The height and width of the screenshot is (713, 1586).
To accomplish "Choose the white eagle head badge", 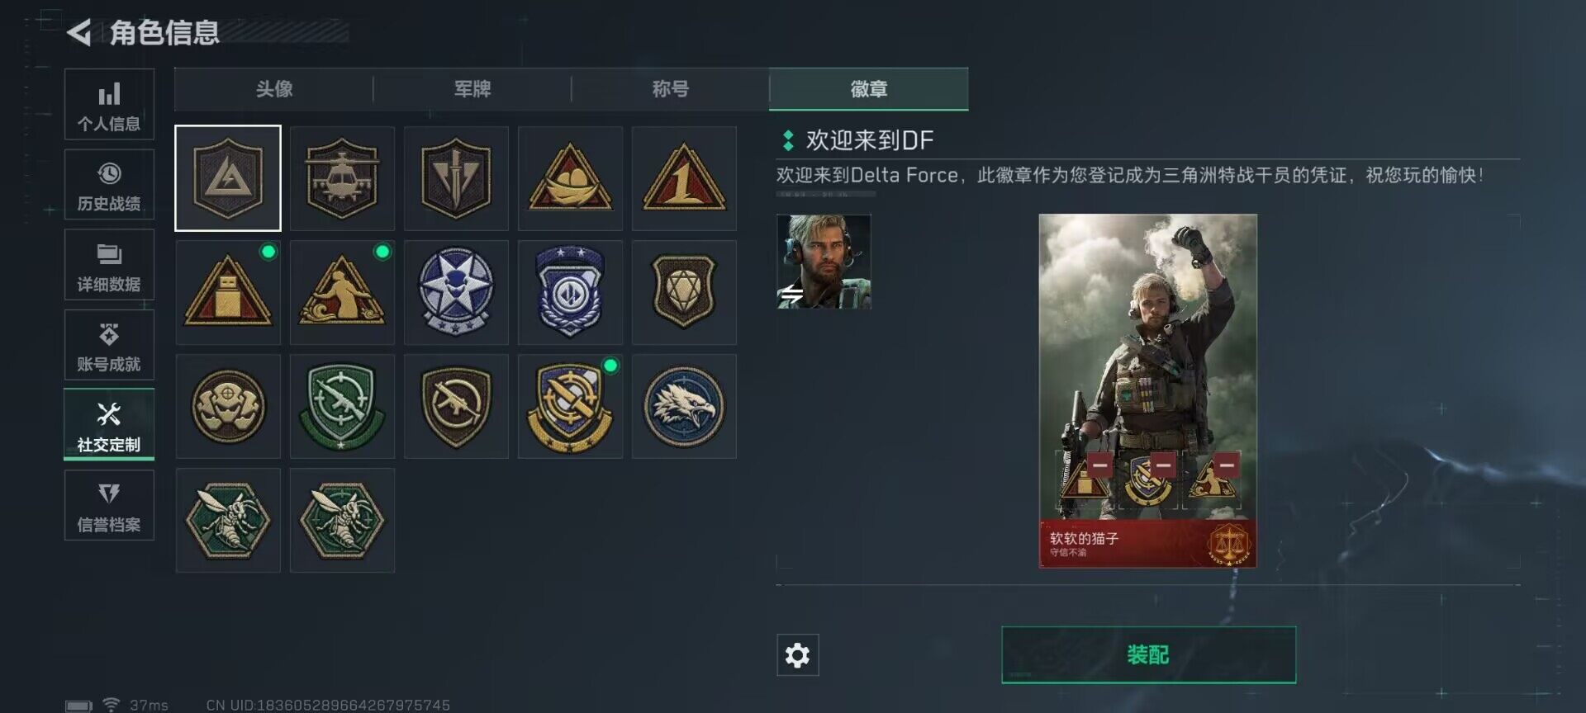I will coord(684,406).
